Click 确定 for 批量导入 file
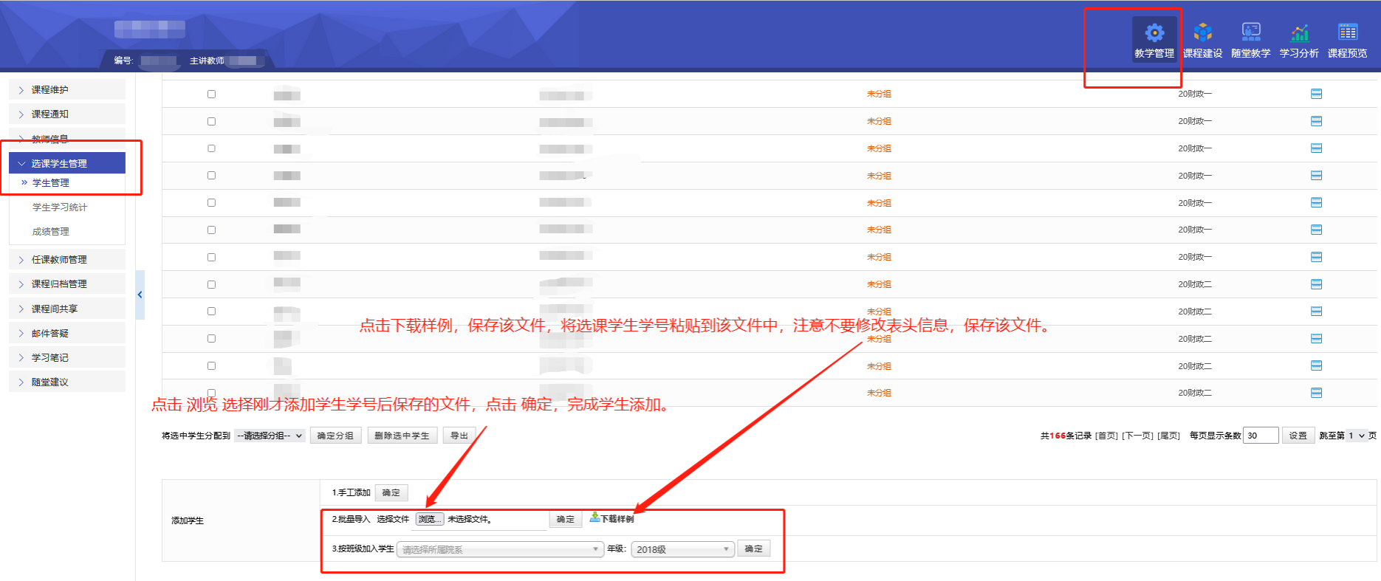The height and width of the screenshot is (581, 1381). [x=566, y=519]
